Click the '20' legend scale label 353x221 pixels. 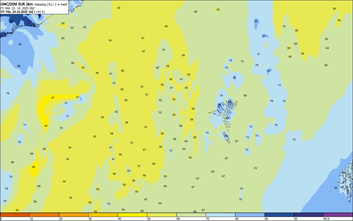(61, 219)
